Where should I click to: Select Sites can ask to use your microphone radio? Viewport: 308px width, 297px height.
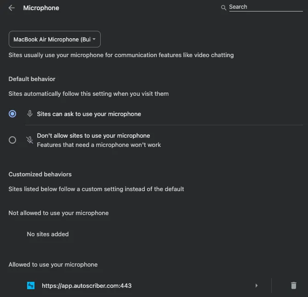[x=12, y=114]
